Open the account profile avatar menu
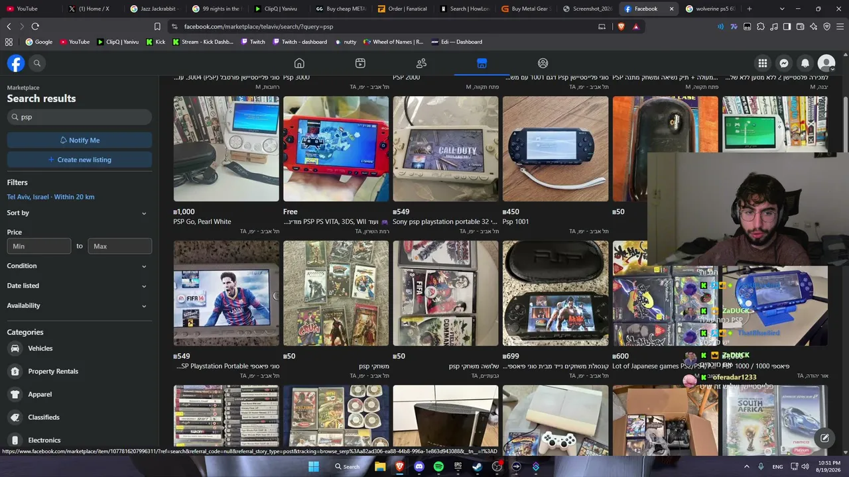The image size is (849, 477). [x=826, y=63]
